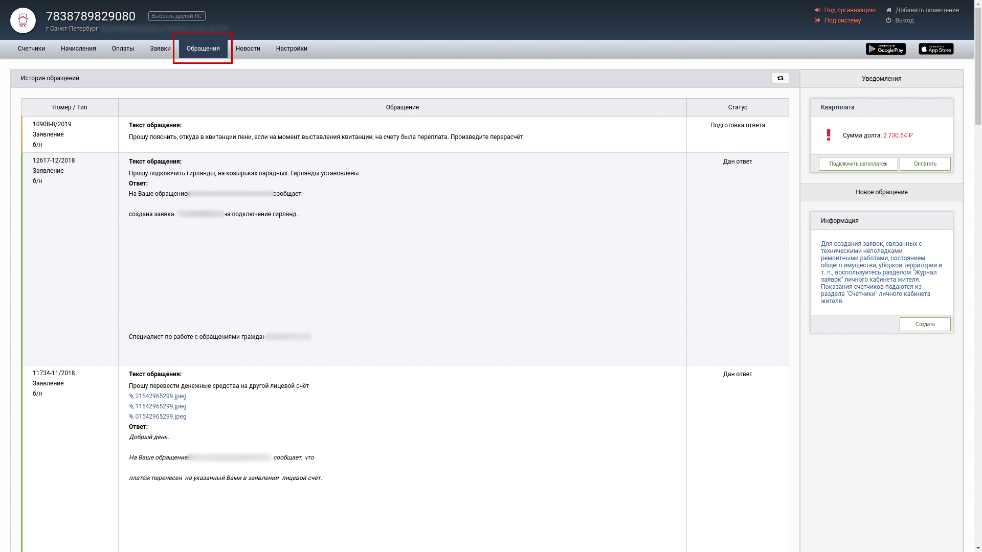Open the Счетчики tab
Screen dimensions: 982x552
click(x=31, y=49)
